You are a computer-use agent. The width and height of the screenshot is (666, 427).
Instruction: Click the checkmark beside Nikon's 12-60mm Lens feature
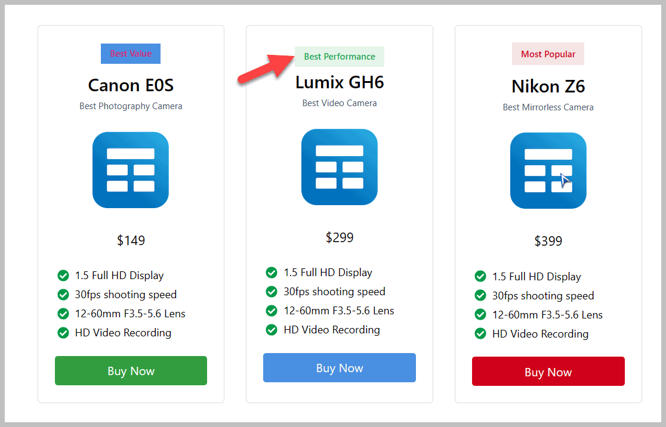click(480, 315)
